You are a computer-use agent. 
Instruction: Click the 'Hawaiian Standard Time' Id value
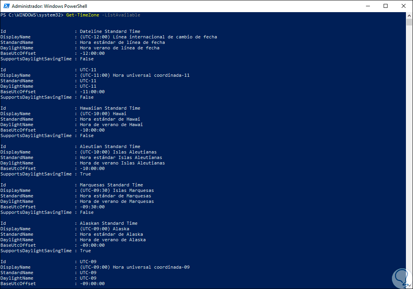[110, 108]
